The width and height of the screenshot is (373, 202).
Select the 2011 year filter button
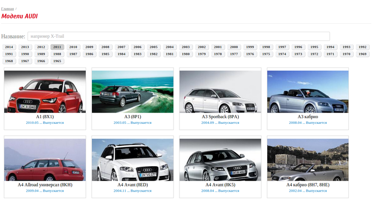coord(57,47)
